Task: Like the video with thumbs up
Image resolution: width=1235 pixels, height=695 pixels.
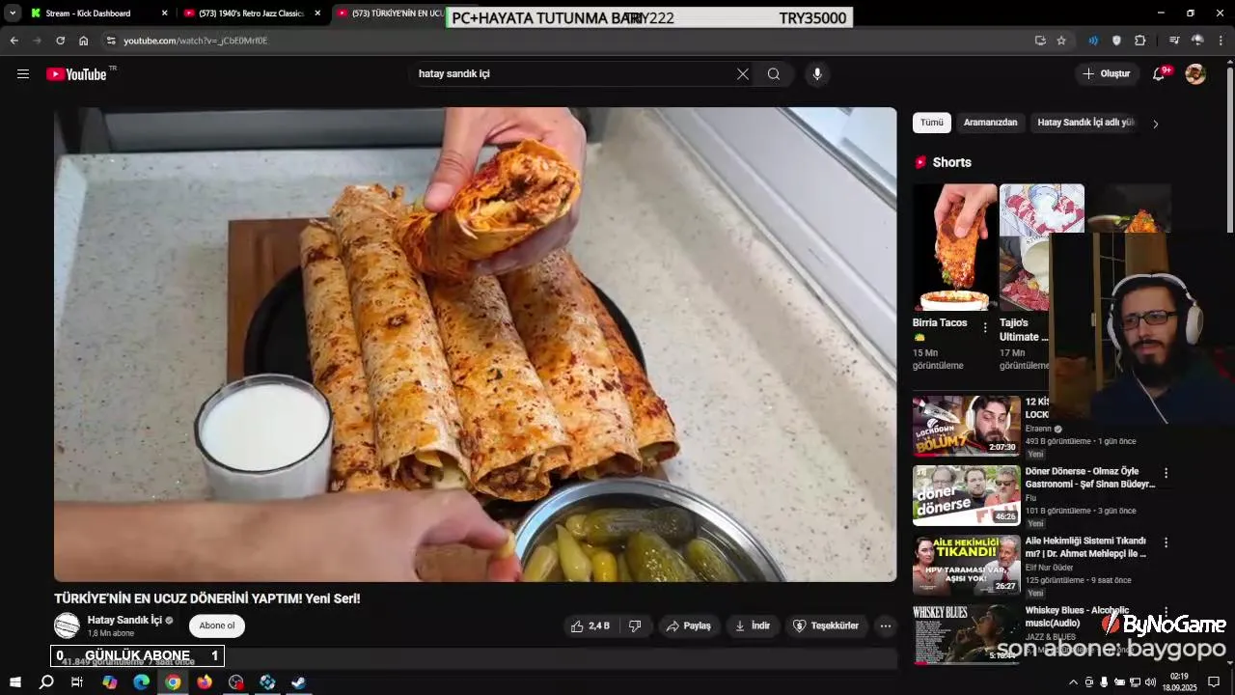Action: pyautogui.click(x=590, y=626)
